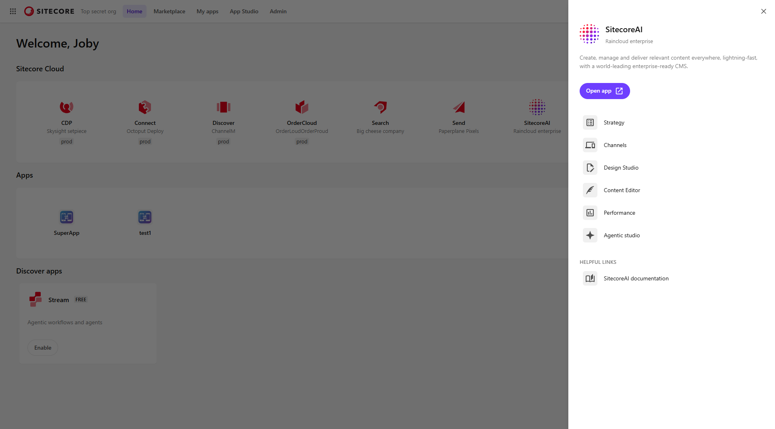Open SitecoreAI documentation link
775x429 pixels.
pos(636,278)
